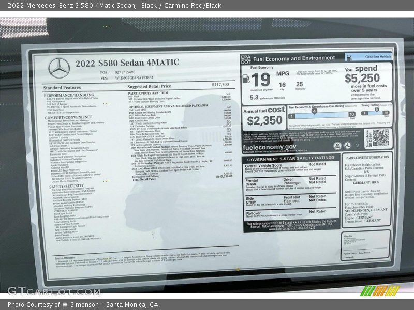Expand the Standard Features column
This screenshot has width=414, height=310.
tap(62, 88)
